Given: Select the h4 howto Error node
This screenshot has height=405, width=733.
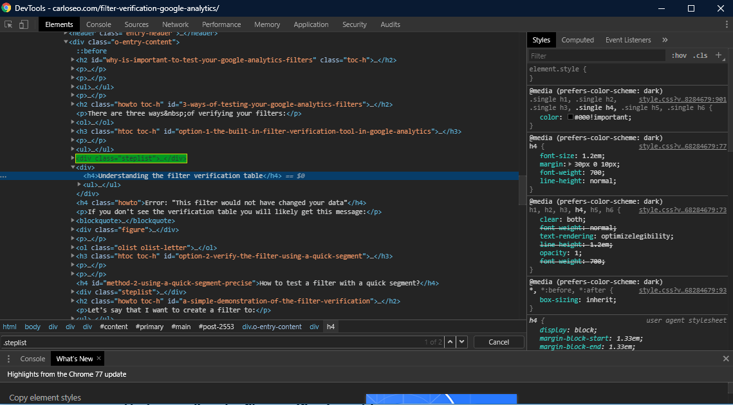Looking at the screenshot, I should [x=221, y=203].
